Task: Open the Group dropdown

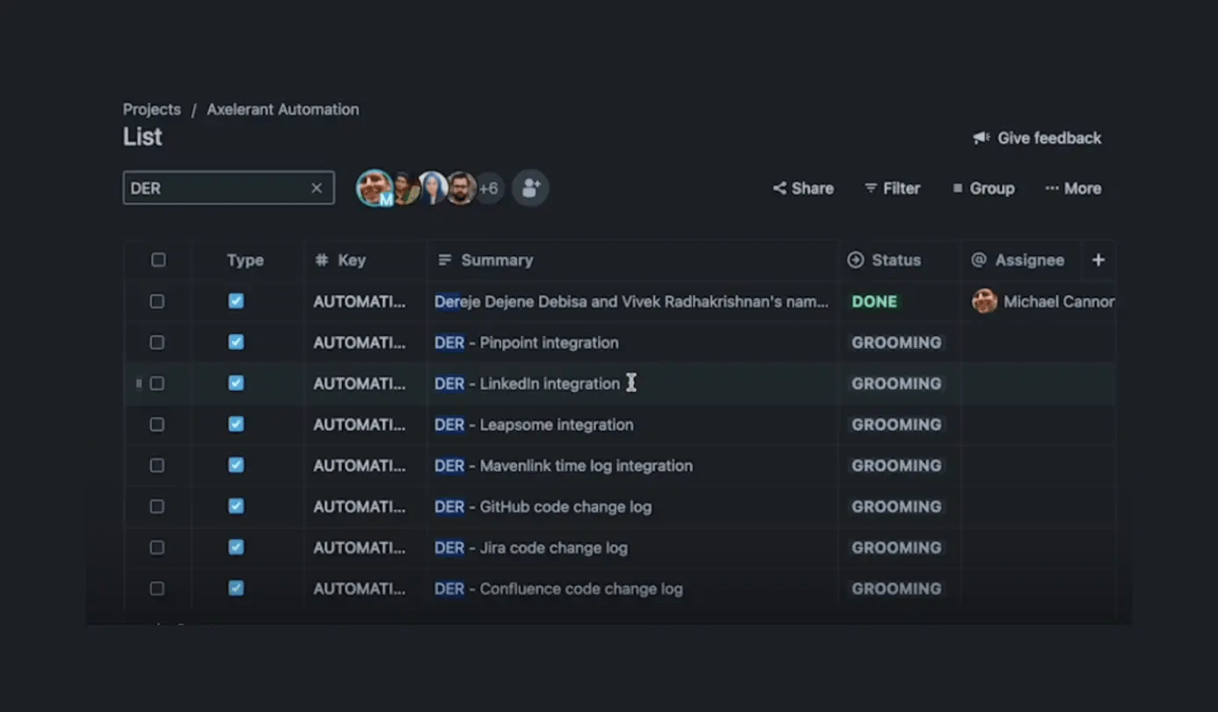Action: coord(983,188)
